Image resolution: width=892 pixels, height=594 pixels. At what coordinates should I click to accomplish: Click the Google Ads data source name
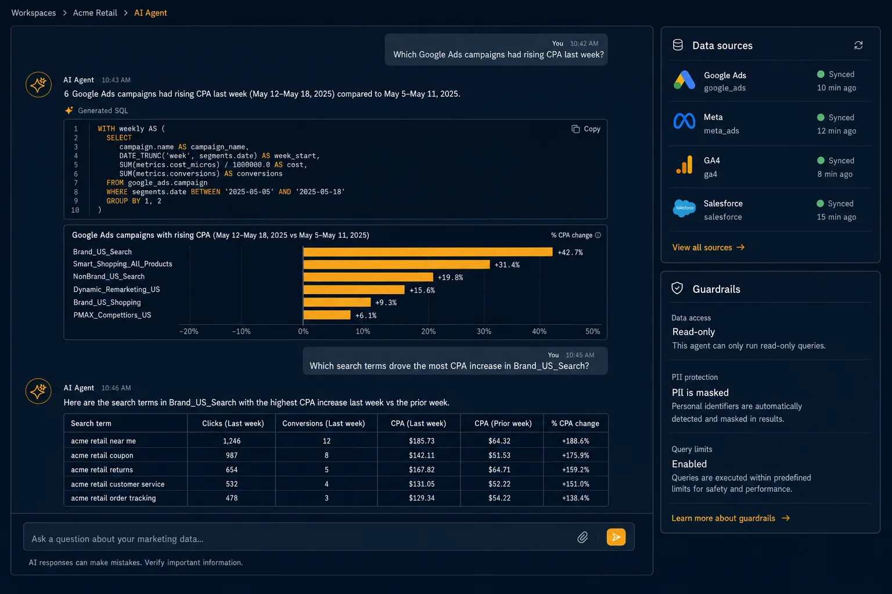pos(725,75)
